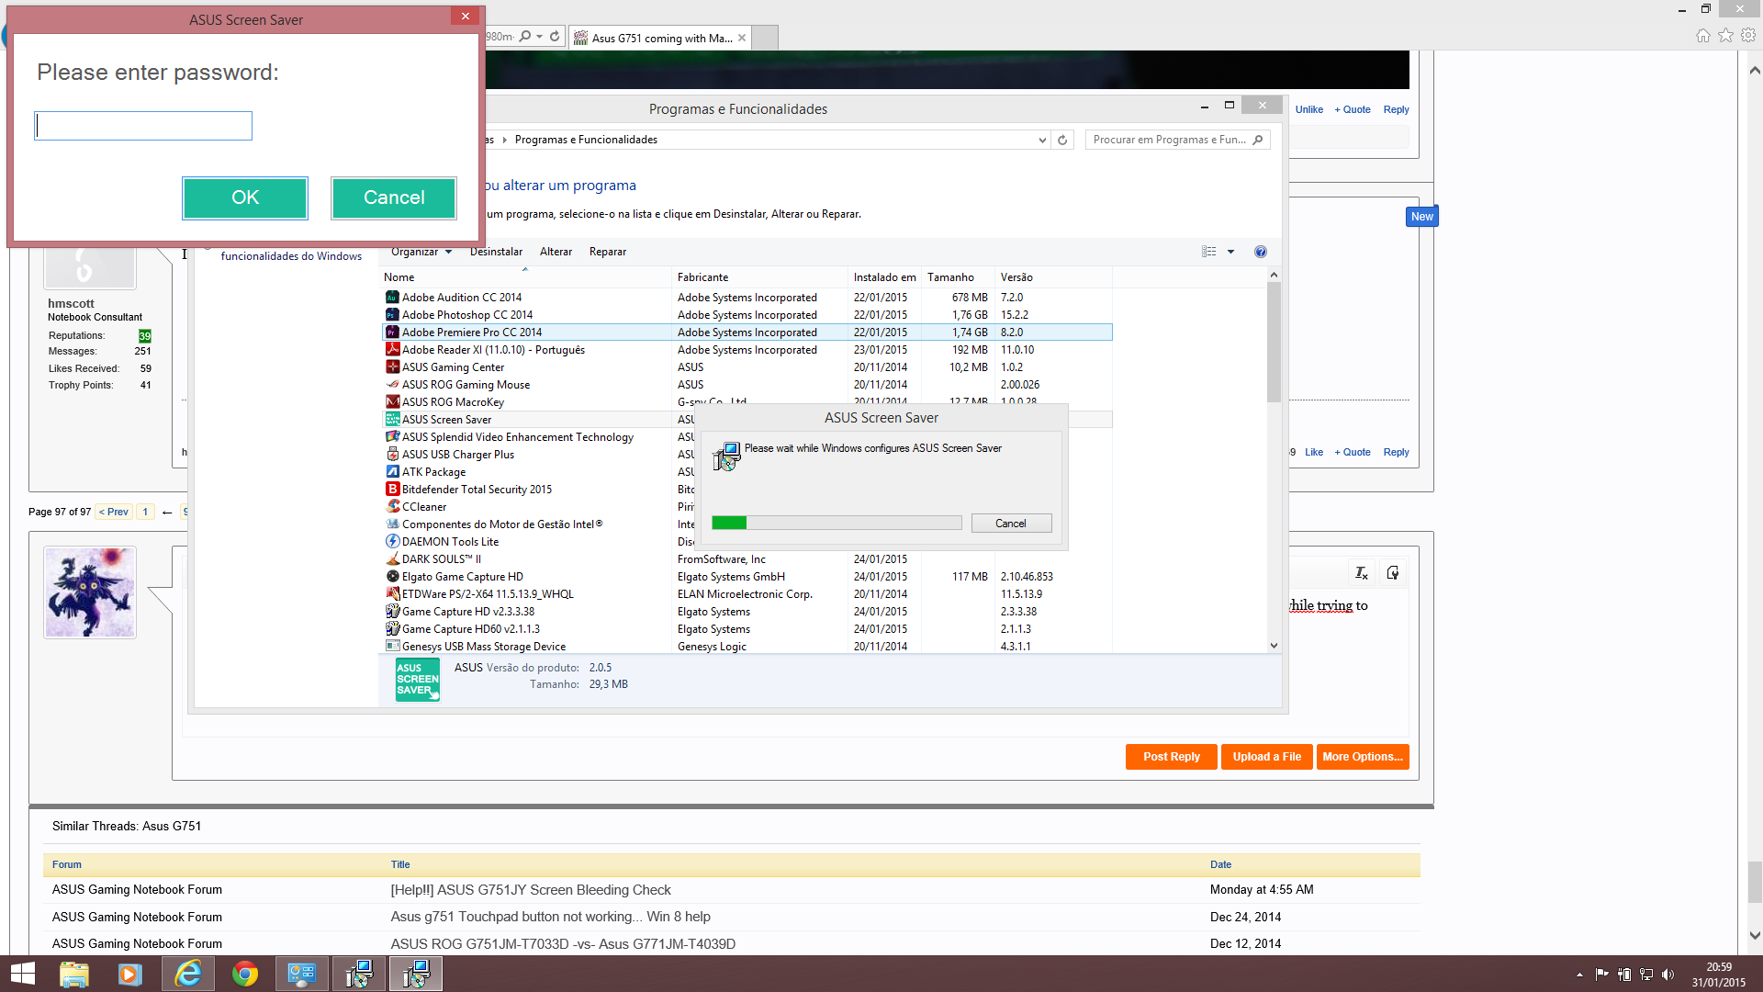Open the Organizar dropdown menu
This screenshot has height=992, width=1763.
click(421, 252)
